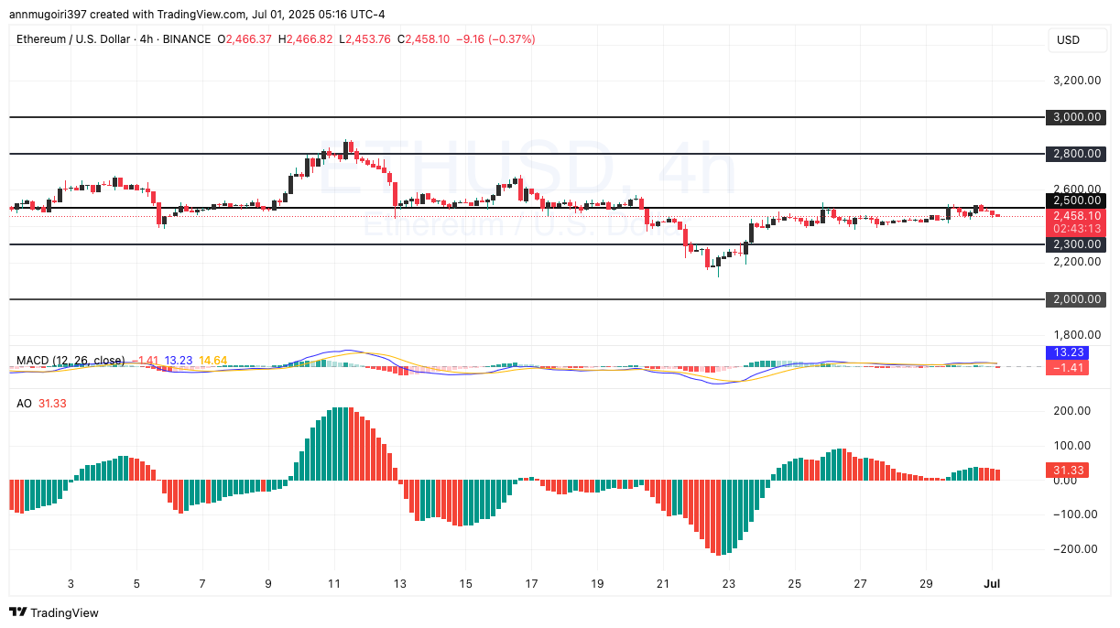Viewport: 1120px width, 628px height.
Task: Click the date label 17 on the time axis
Action: 531,583
